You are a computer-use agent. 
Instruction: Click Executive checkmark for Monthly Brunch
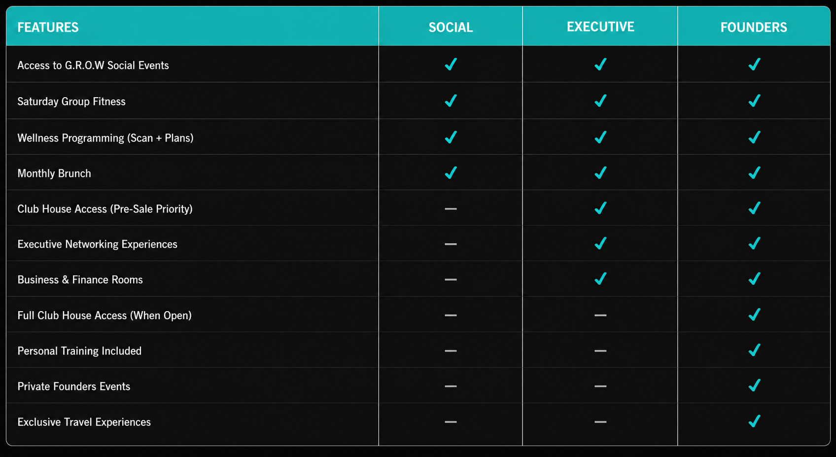[x=600, y=173]
